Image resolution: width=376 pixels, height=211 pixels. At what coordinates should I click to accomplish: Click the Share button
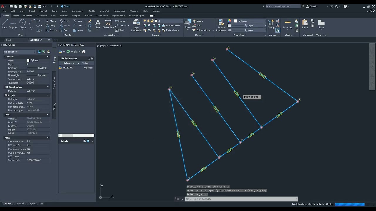65,6
